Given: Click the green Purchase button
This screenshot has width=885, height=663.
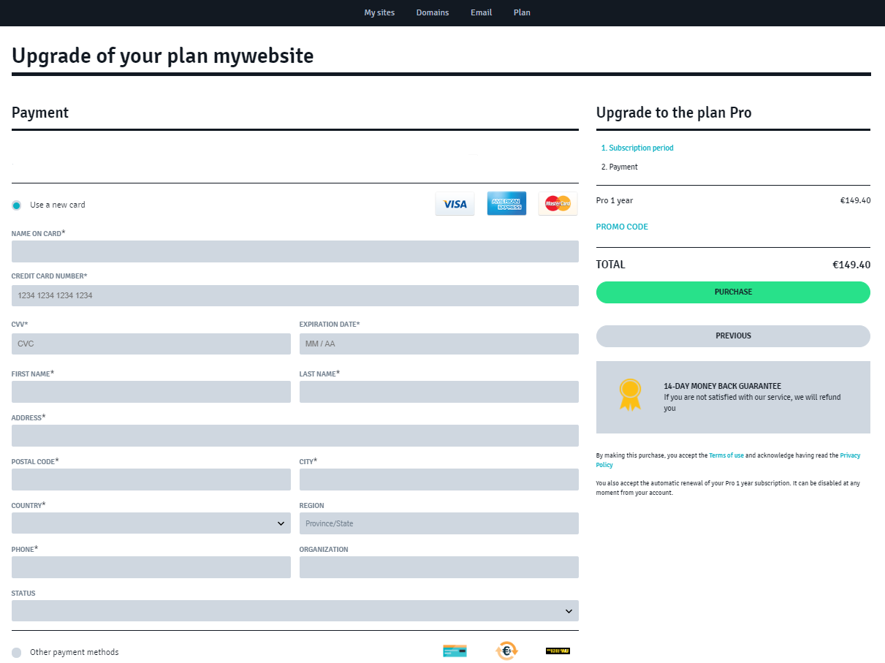Looking at the screenshot, I should (733, 292).
